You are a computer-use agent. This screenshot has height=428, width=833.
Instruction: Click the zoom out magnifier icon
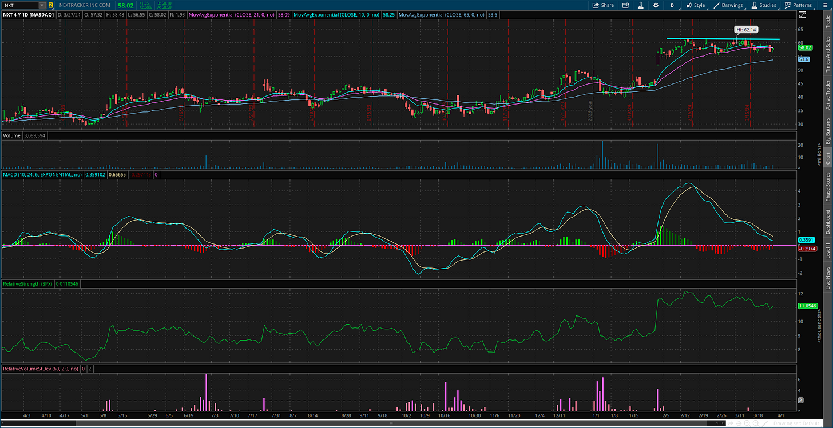(756, 423)
